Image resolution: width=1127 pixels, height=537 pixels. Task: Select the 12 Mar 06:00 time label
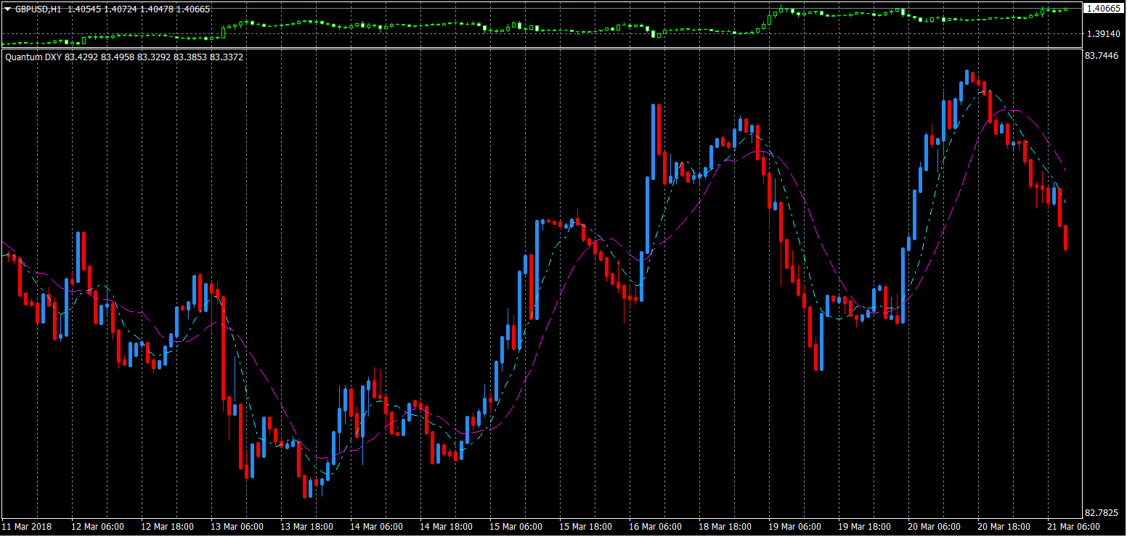[x=97, y=526]
